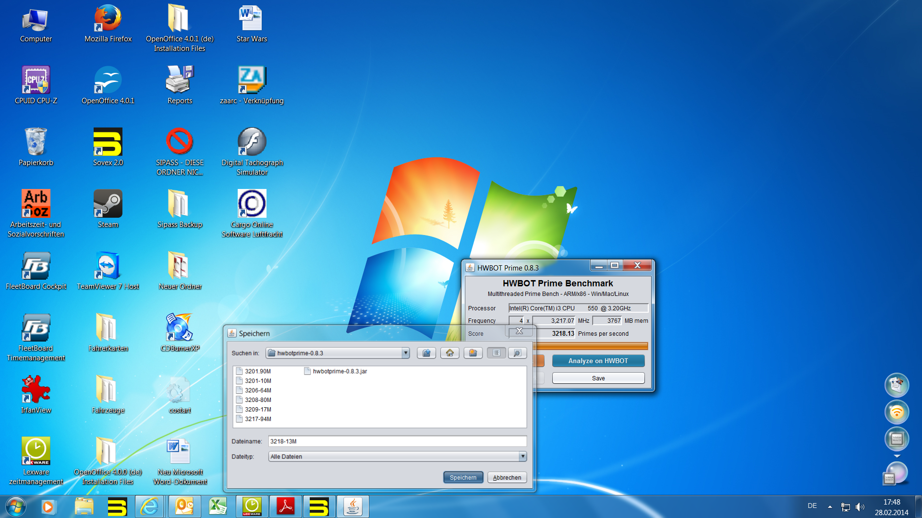
Task: Open FleetBoard Cockpit shortcut
Action: tap(36, 271)
